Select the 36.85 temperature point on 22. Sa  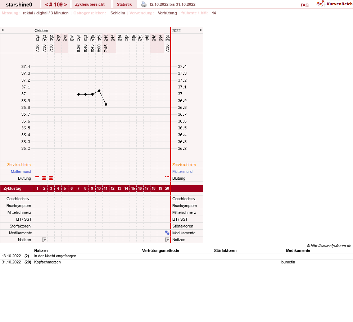(x=106, y=104)
